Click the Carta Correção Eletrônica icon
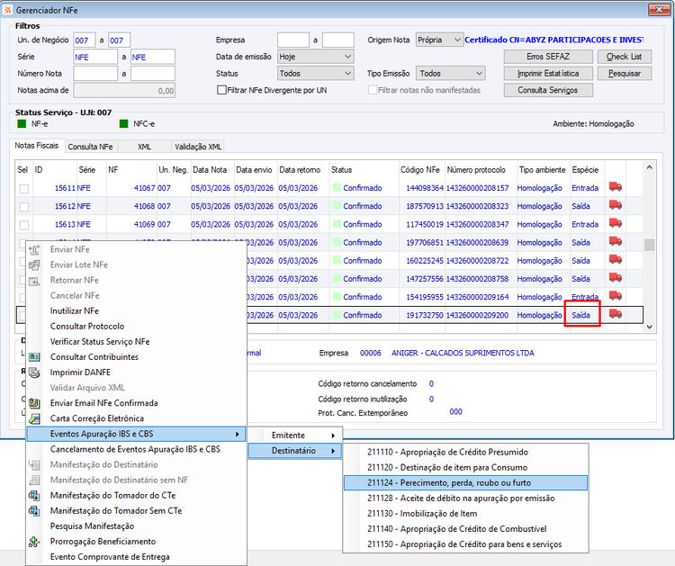This screenshot has height=566, width=675. point(34,418)
